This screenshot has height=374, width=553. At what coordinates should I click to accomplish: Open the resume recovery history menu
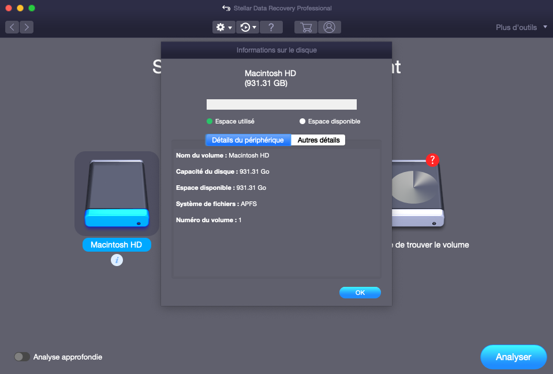pos(248,27)
